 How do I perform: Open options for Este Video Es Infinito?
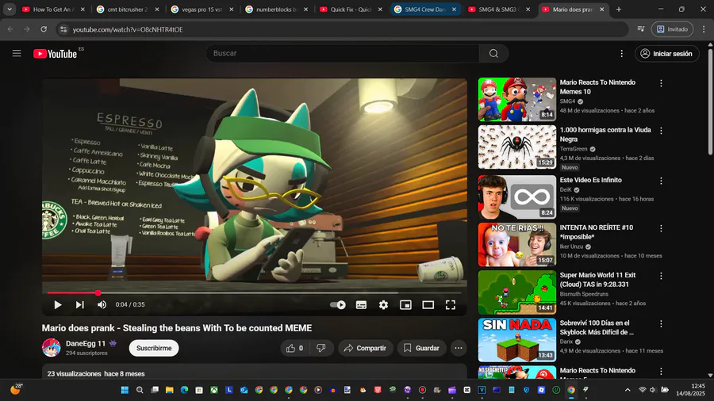[x=661, y=181]
